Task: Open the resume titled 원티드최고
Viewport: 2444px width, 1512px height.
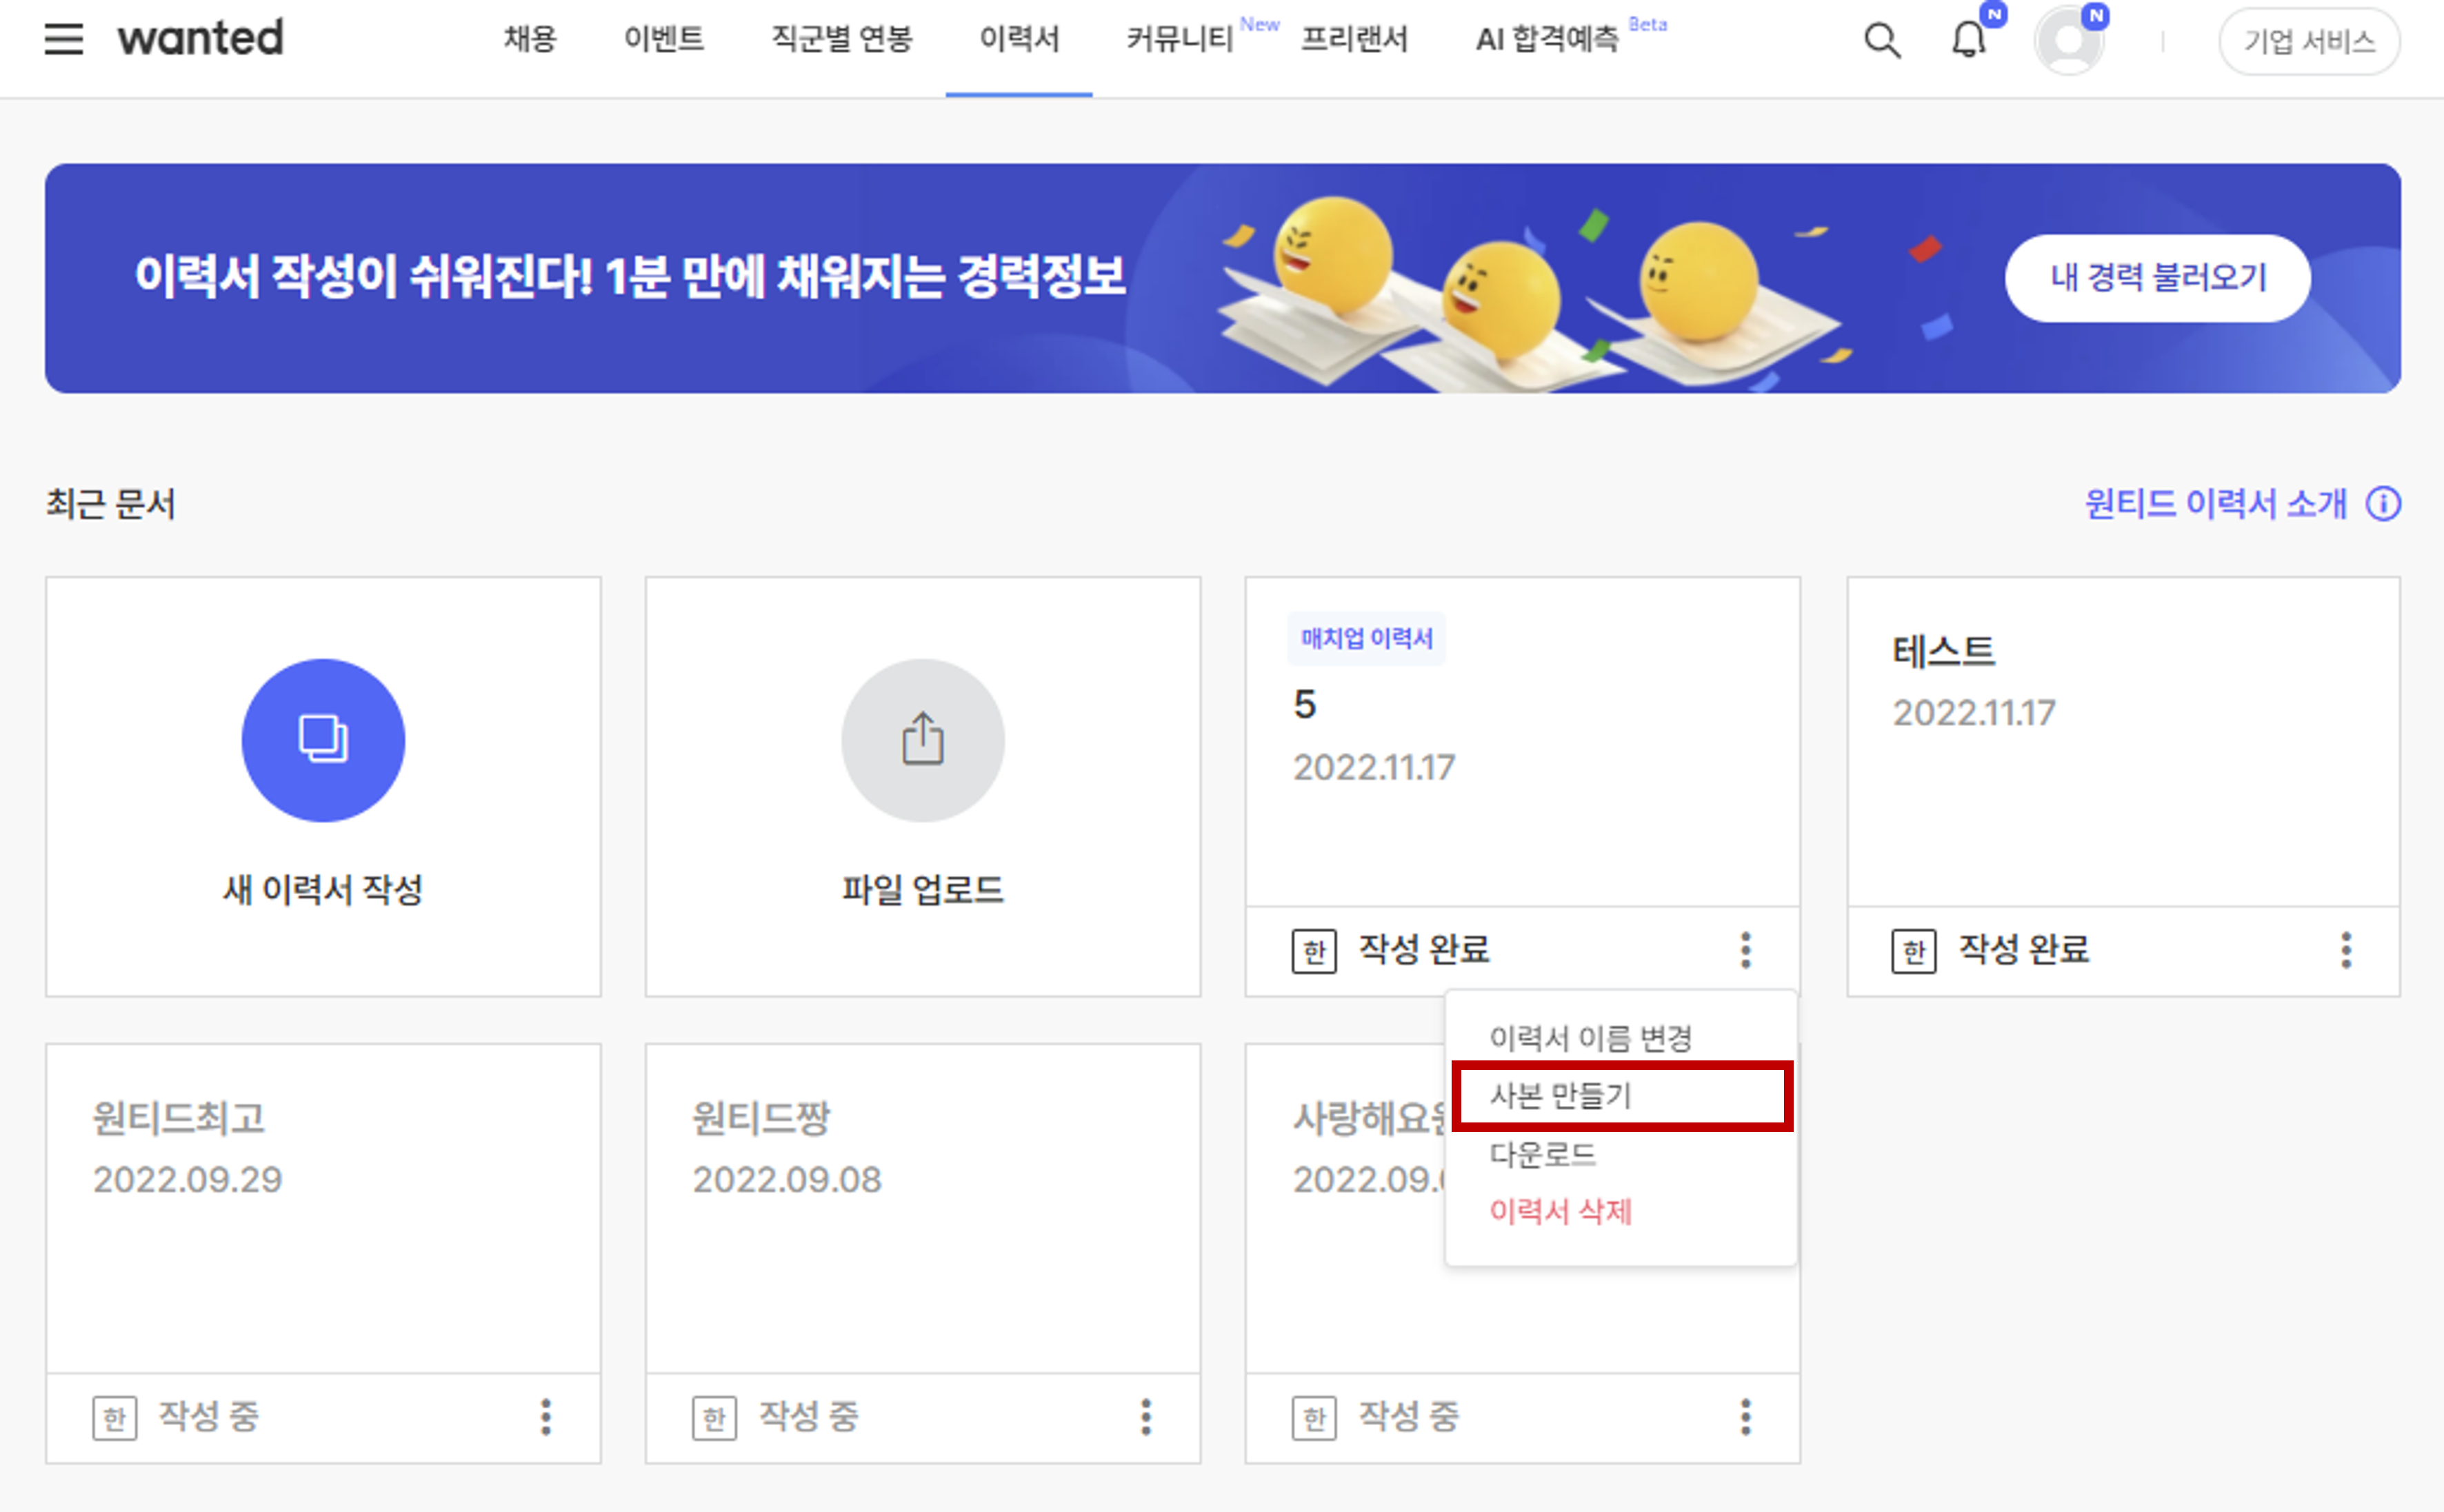Action: coord(179,1118)
